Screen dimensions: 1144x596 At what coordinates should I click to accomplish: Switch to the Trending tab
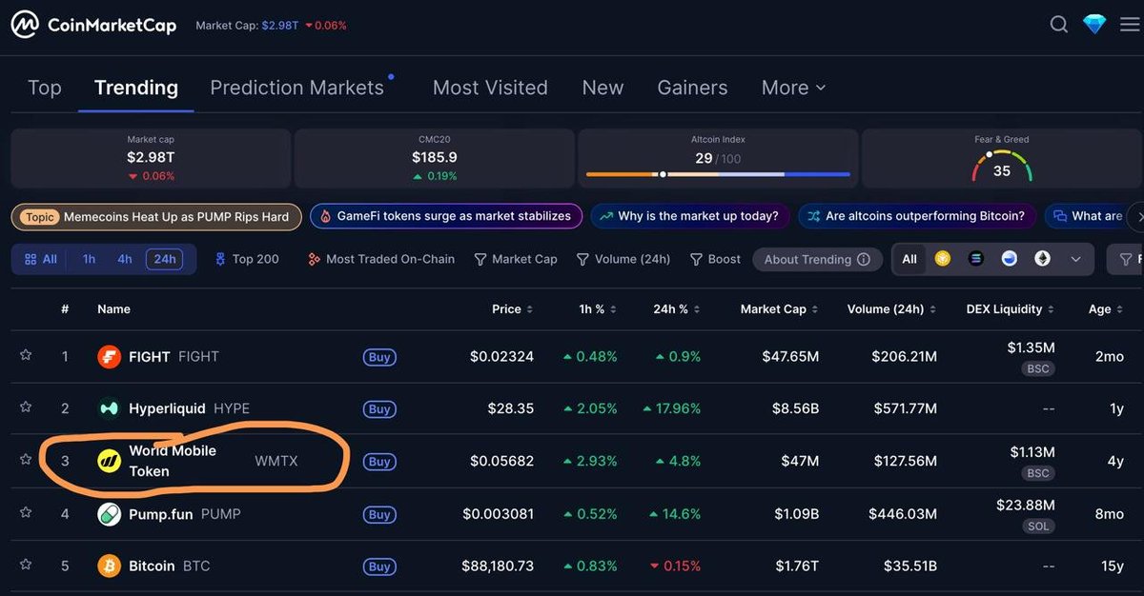coord(136,88)
